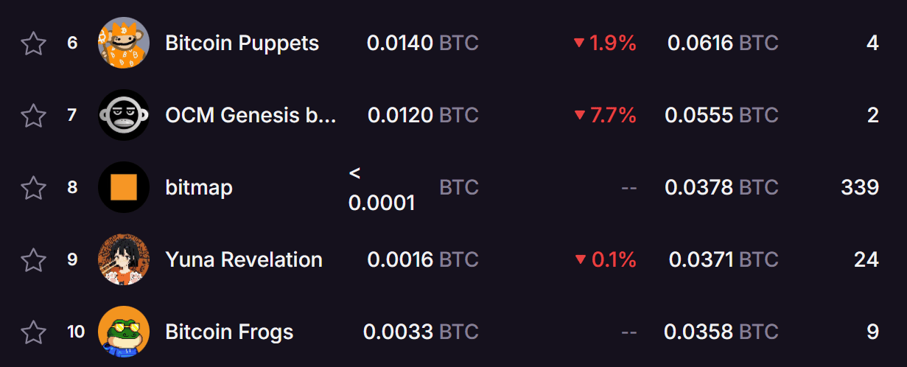Open the Bitcoin Puppets collection link

click(x=242, y=43)
